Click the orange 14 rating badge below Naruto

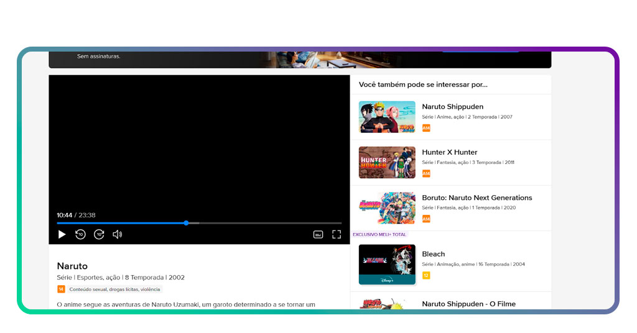[x=61, y=289]
